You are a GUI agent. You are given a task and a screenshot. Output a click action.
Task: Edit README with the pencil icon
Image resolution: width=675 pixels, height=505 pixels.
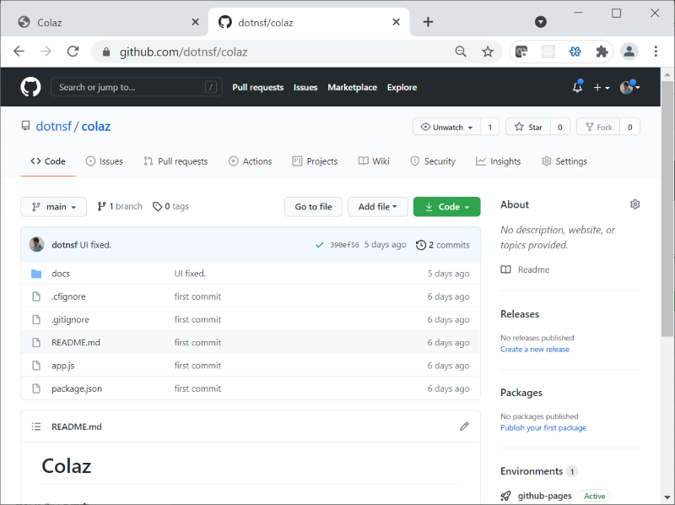tap(464, 426)
